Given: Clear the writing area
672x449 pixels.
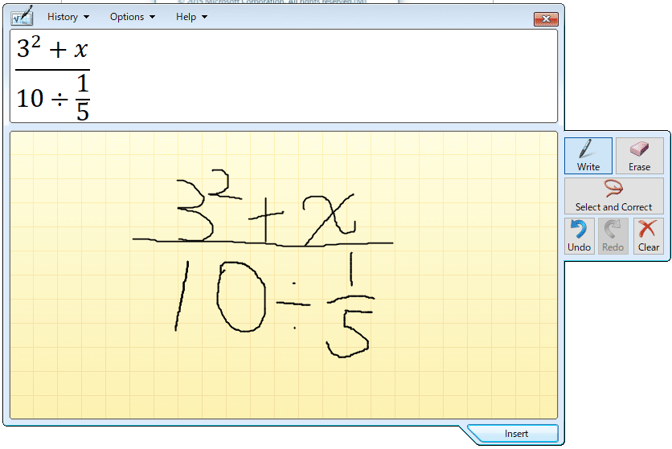Looking at the screenshot, I should pos(649,236).
